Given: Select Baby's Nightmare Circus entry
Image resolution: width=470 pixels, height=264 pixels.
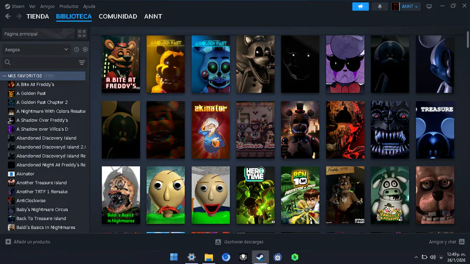Looking at the screenshot, I should pos(42,210).
